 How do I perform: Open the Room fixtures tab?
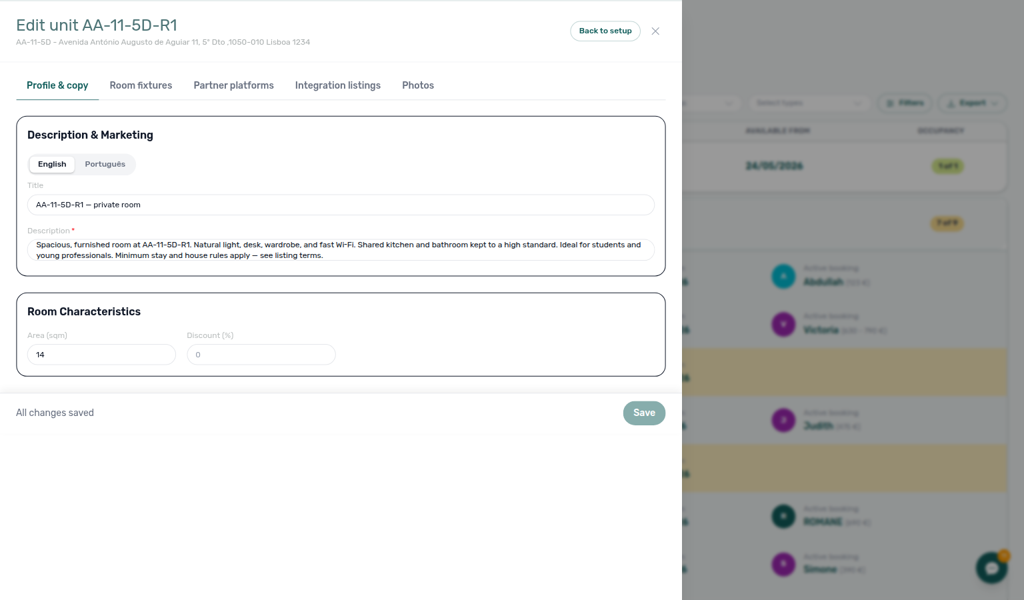click(141, 85)
